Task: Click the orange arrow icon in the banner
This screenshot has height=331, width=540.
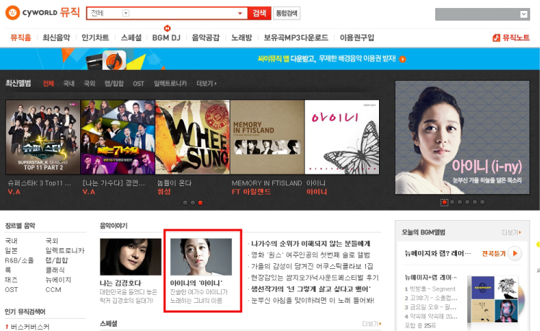Action: 402,59
